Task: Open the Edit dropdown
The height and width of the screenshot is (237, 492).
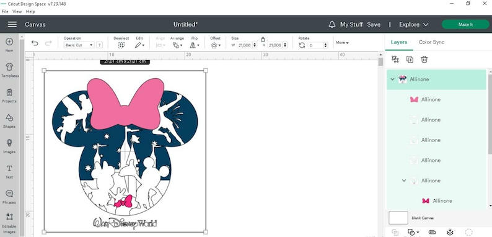Action: (x=139, y=45)
